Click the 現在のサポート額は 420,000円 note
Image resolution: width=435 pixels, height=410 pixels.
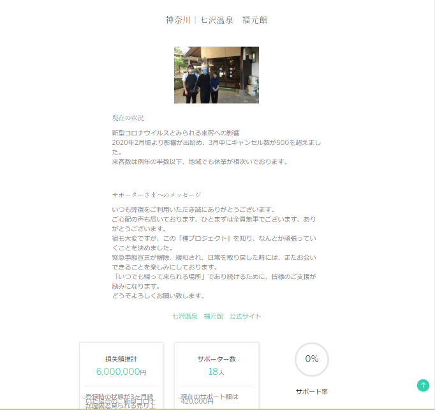(209, 399)
